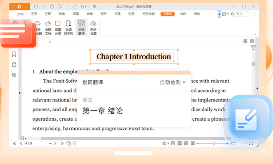Image resolution: width=273 pixels, height=164 pixels.
Task: Go to next page arrow button
Action: (55, 143)
